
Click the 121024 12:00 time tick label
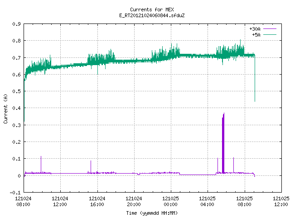tap(60, 202)
